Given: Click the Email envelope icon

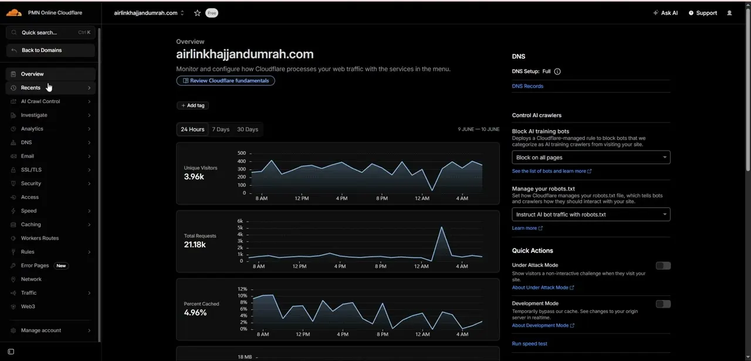Looking at the screenshot, I should coord(13,156).
